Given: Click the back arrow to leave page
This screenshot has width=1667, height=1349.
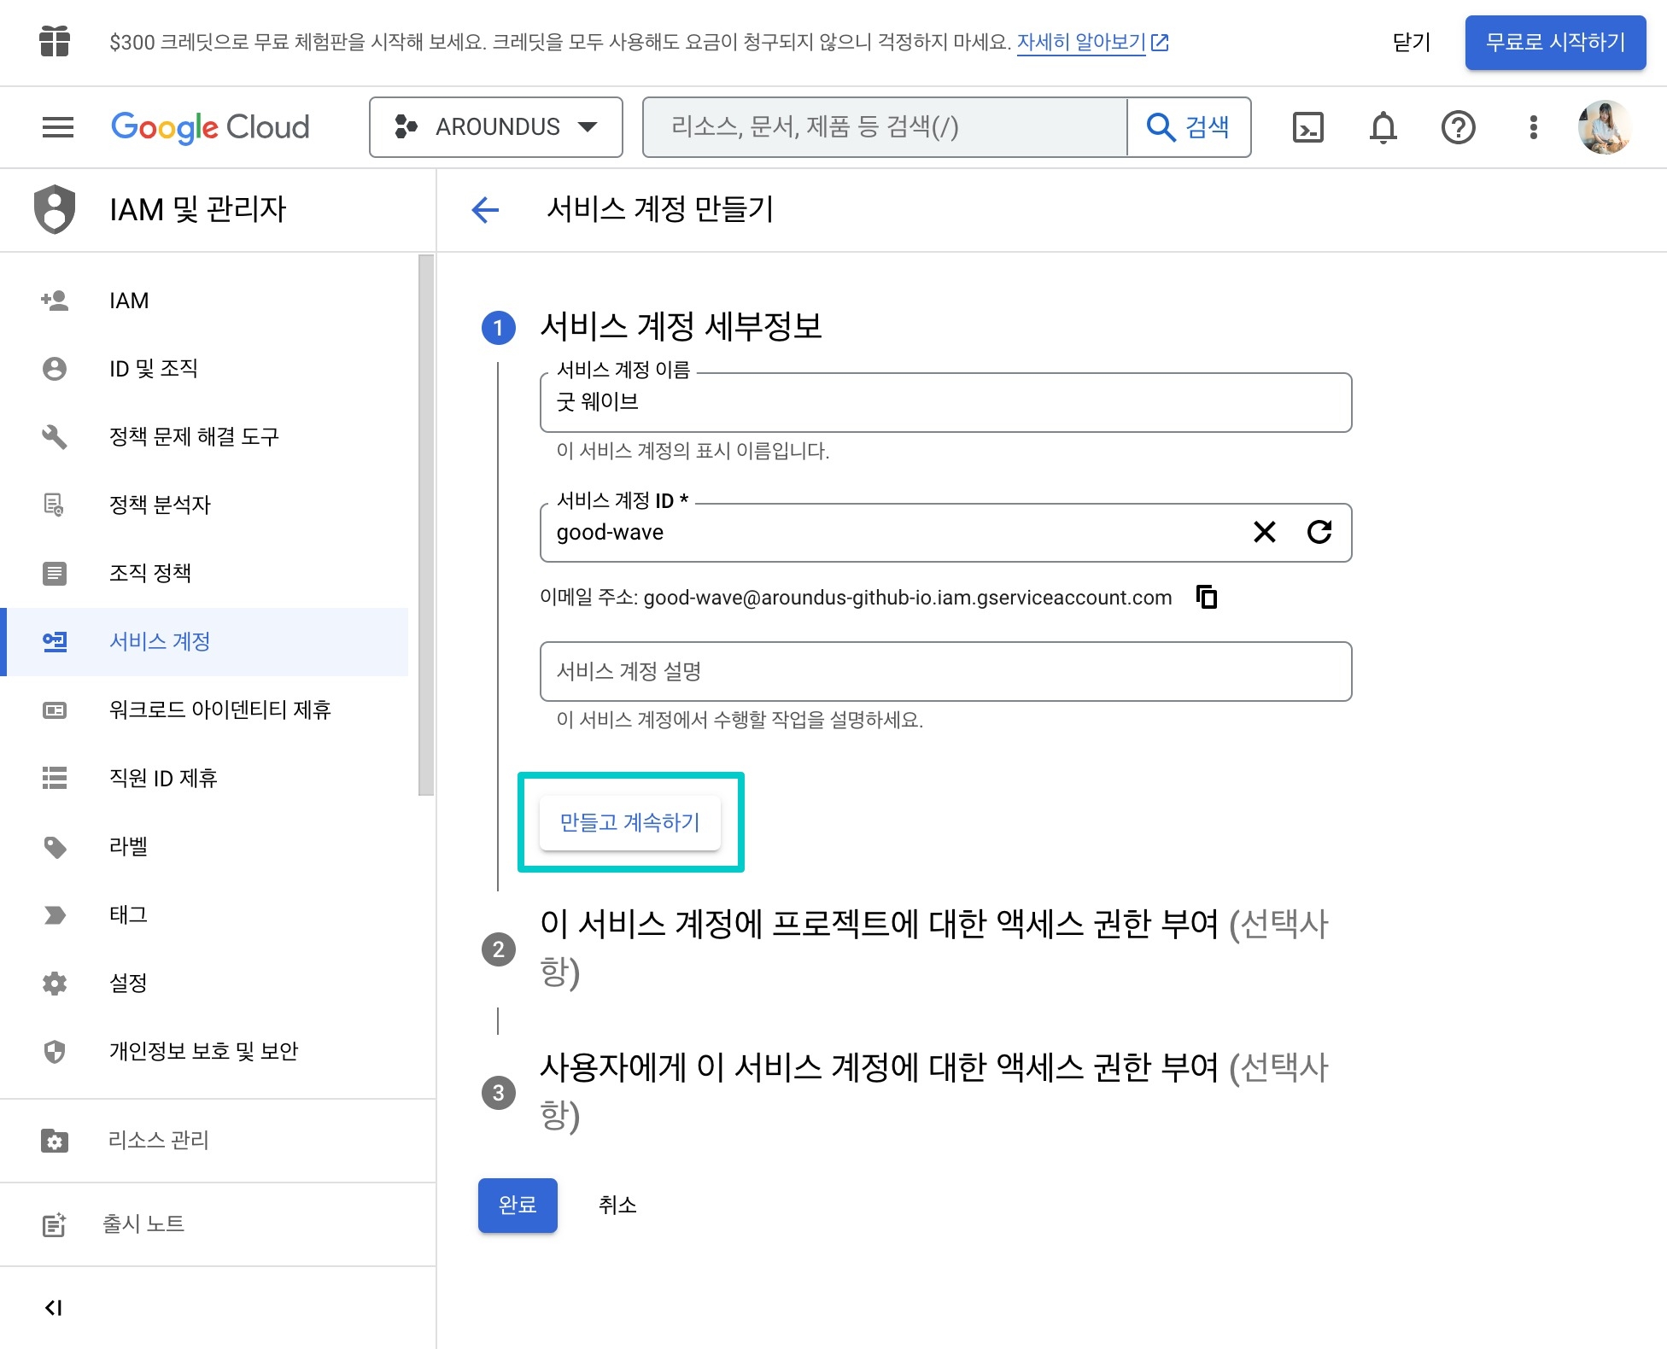Looking at the screenshot, I should coord(485,209).
